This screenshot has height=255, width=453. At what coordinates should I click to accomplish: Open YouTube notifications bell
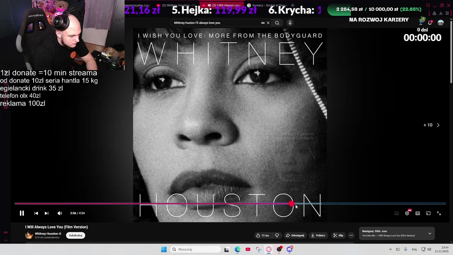click(x=430, y=23)
